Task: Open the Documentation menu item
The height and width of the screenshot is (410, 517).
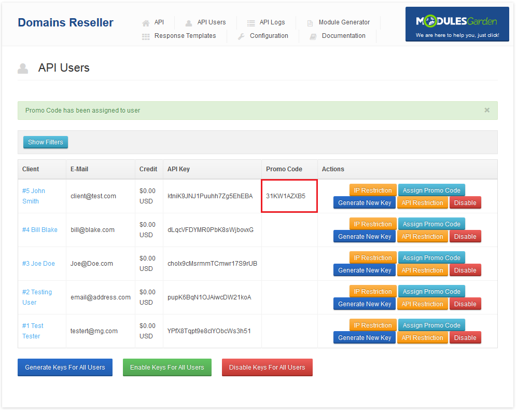Action: tap(343, 36)
